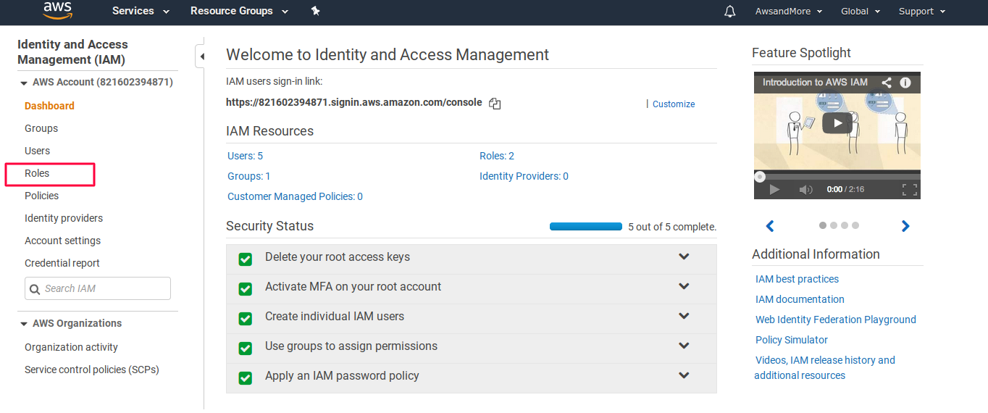Click the small play button in video controls

click(774, 190)
